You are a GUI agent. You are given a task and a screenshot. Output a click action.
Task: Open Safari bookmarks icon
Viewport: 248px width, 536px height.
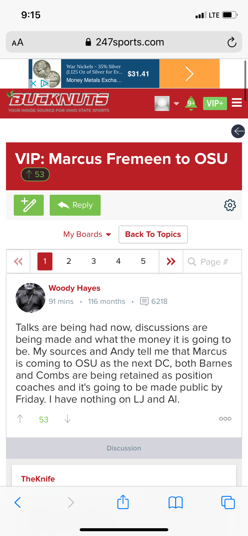click(176, 502)
